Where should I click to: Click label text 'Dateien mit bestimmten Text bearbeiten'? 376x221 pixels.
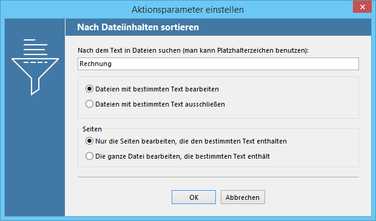click(157, 89)
